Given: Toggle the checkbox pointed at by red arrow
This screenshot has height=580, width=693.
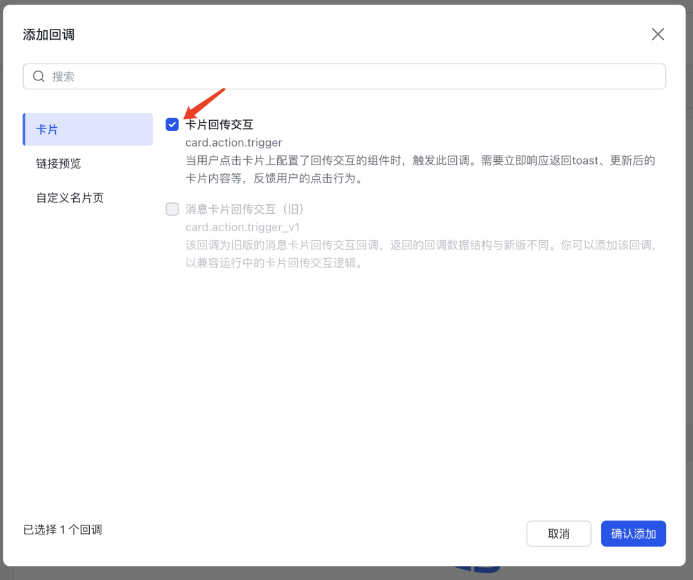Looking at the screenshot, I should [x=172, y=124].
